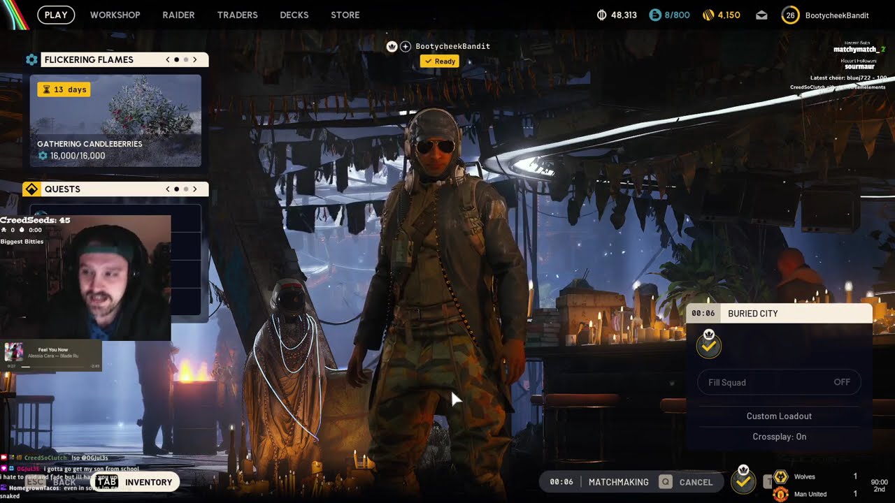Image resolution: width=895 pixels, height=503 pixels.
Task: Click the 13 days timer badge
Action: [x=64, y=89]
